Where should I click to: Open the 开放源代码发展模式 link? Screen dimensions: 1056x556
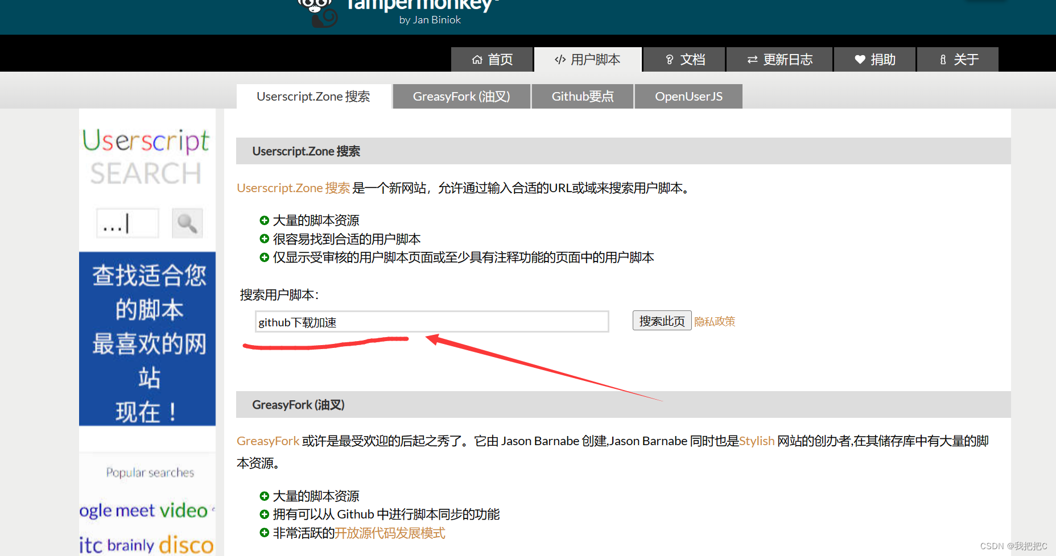tap(390, 533)
